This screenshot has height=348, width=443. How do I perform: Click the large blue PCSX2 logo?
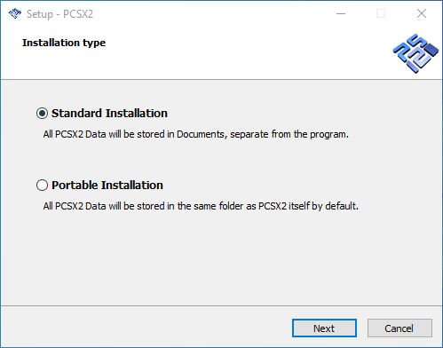pos(415,53)
